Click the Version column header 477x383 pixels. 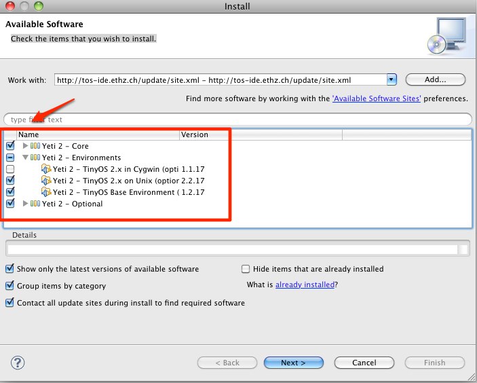(261, 134)
